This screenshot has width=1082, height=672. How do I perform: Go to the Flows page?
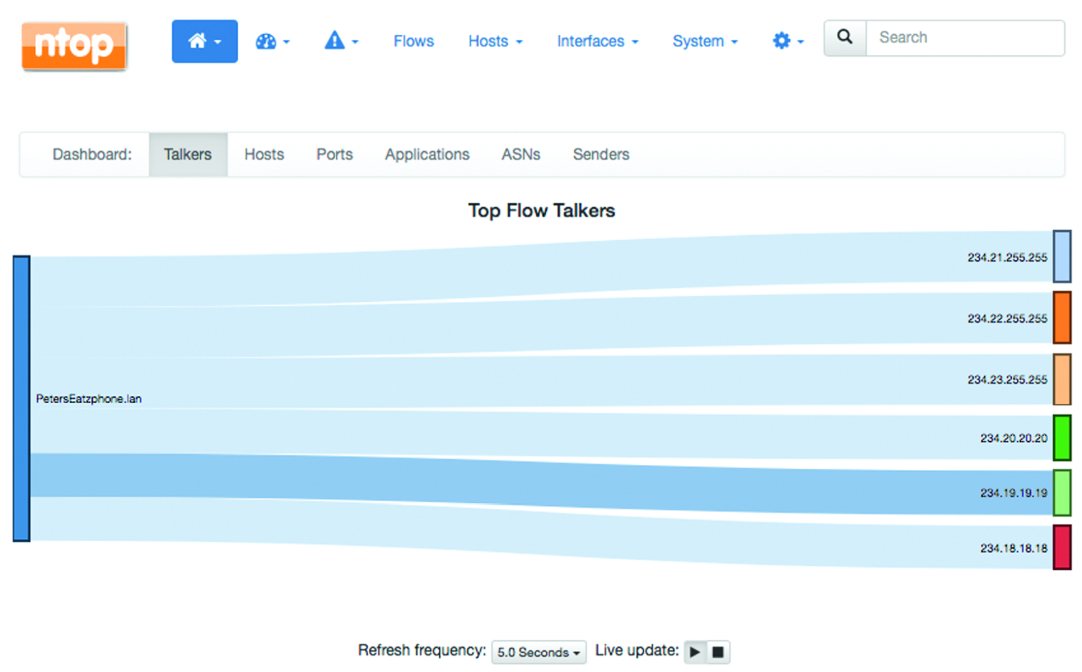[x=413, y=41]
